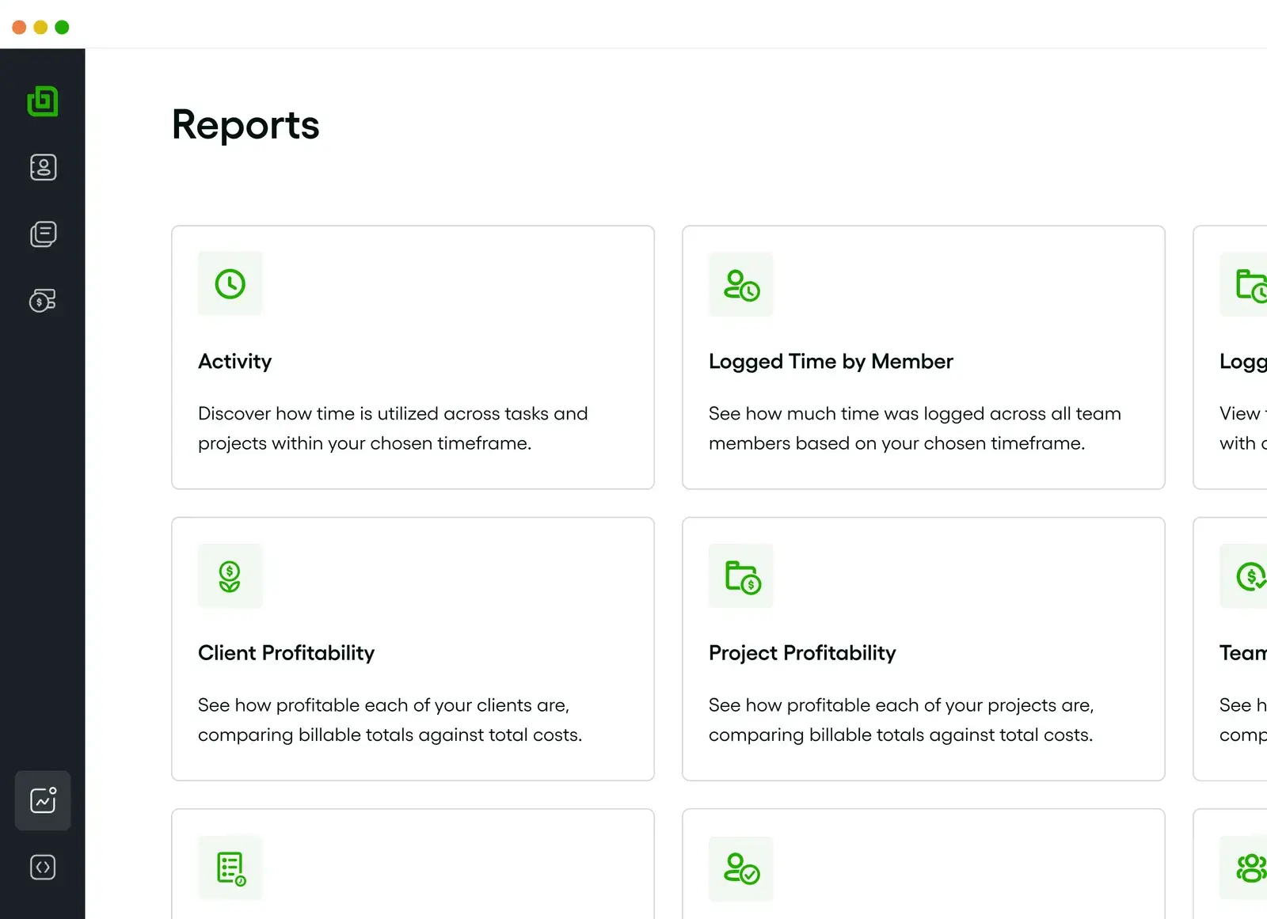This screenshot has height=919, width=1267.
Task: Click Project Profitability description about projects
Action: click(901, 720)
